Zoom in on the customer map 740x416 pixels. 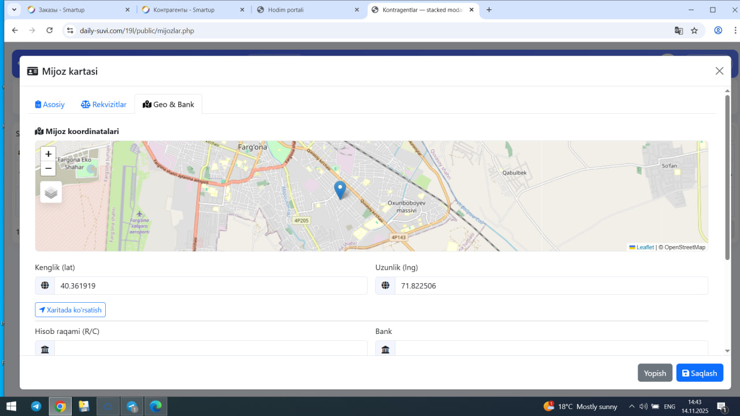(49, 154)
